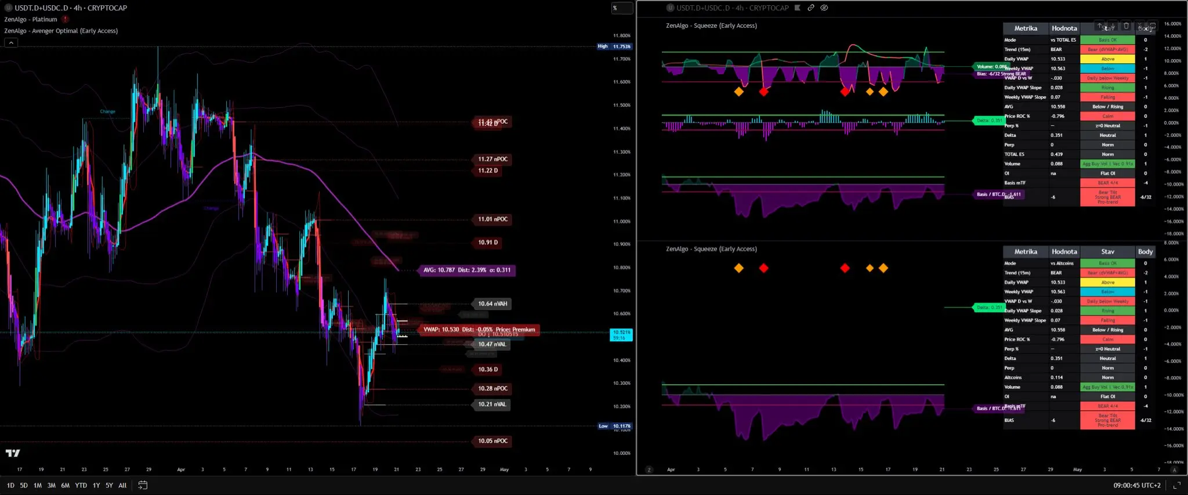
Task: Select the 1D time range
Action: (10, 485)
